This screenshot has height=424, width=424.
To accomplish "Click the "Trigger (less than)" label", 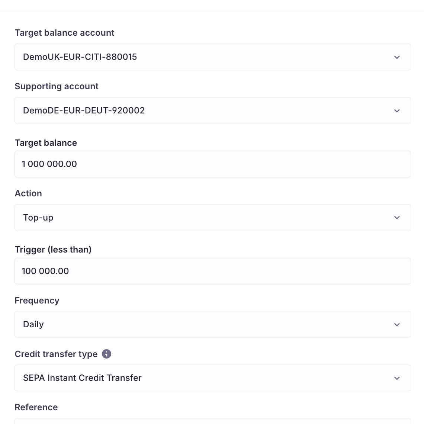I will coord(53,249).
